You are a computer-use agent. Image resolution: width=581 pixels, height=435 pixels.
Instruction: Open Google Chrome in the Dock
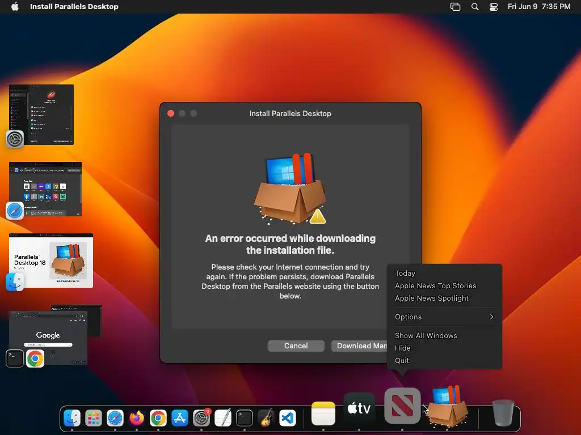(x=158, y=419)
